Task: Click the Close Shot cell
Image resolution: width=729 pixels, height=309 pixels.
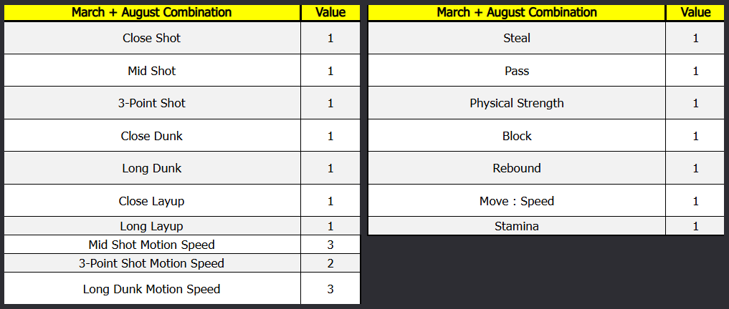Action: pyautogui.click(x=151, y=38)
